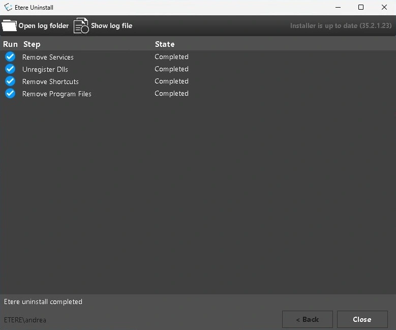The image size is (396, 330).
Task: Click Completed state of Remove Program Files
Action: pyautogui.click(x=171, y=94)
